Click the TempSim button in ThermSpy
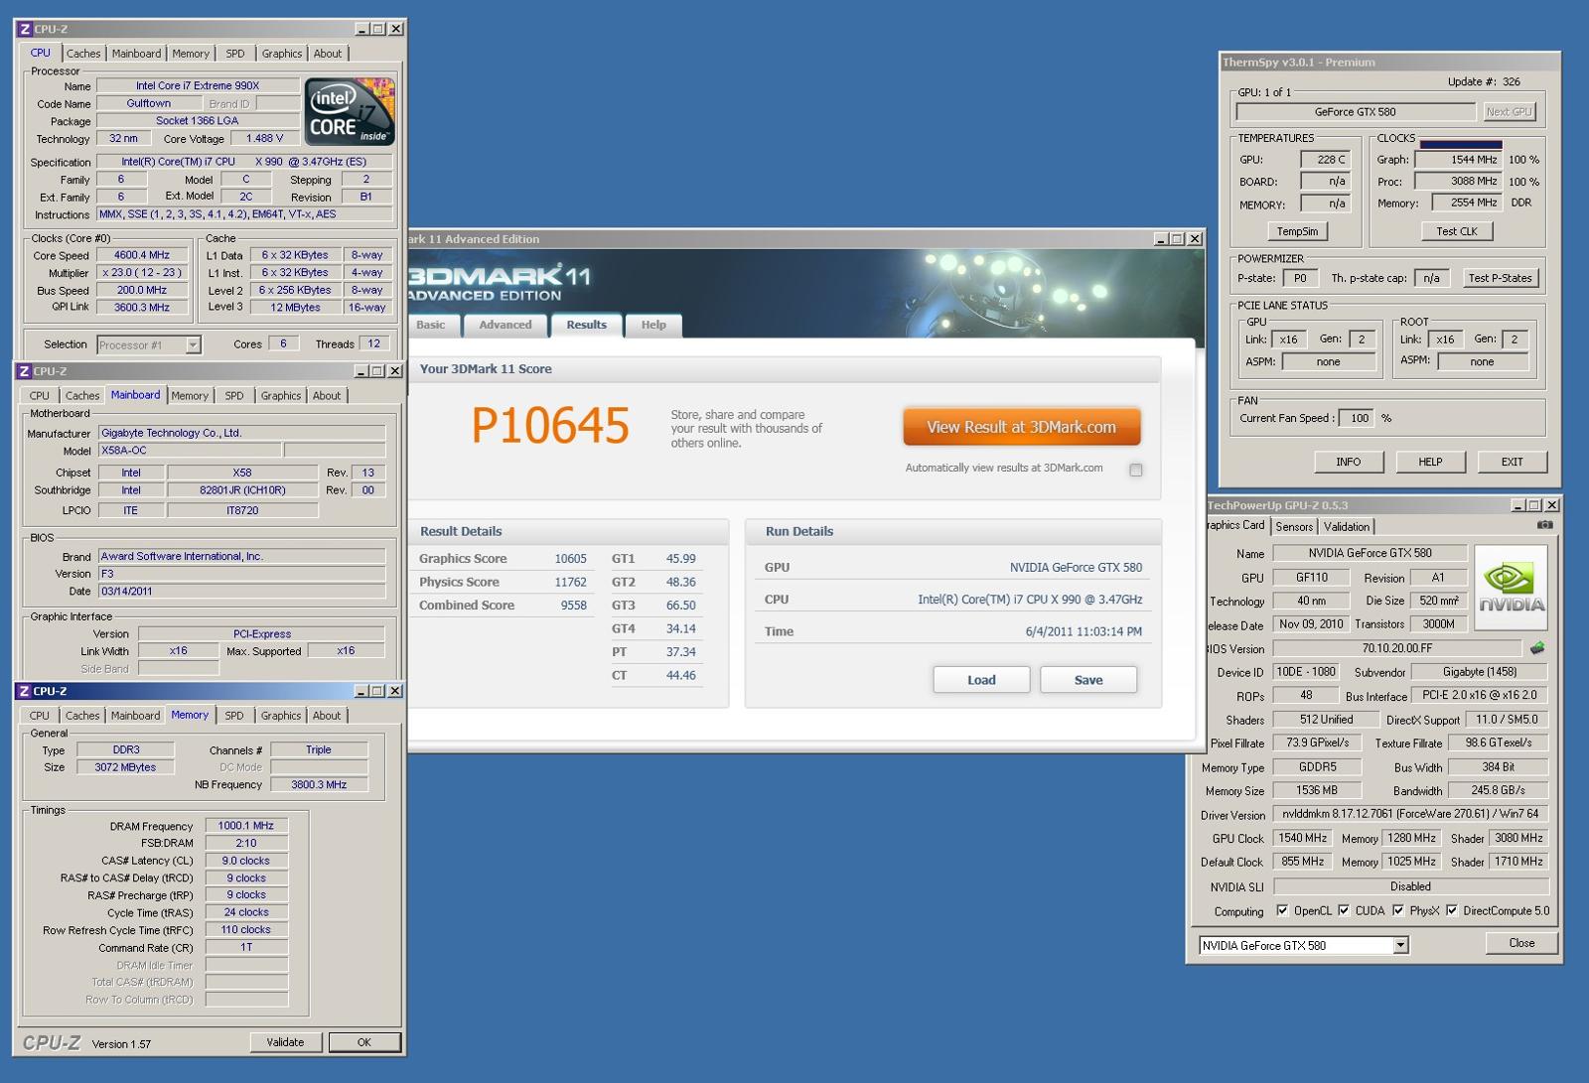 point(1297,231)
